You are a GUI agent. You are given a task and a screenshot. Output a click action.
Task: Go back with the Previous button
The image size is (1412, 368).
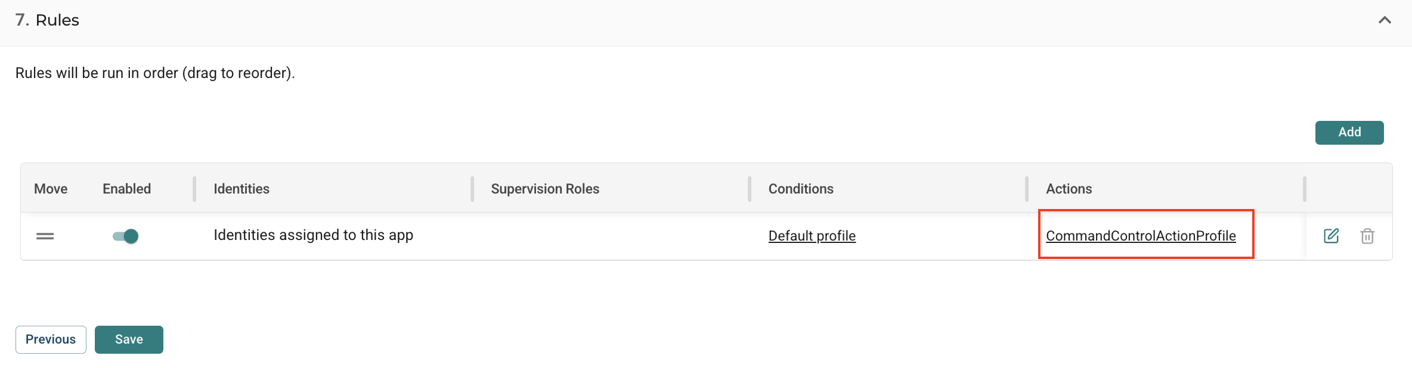[51, 339]
